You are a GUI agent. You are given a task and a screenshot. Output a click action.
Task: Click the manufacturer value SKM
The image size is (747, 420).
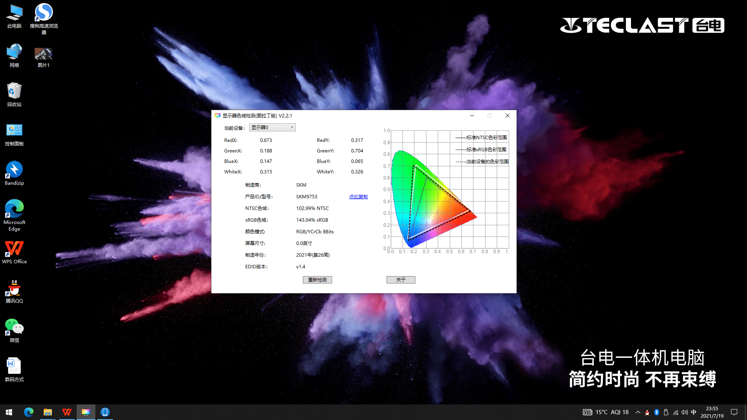click(301, 185)
